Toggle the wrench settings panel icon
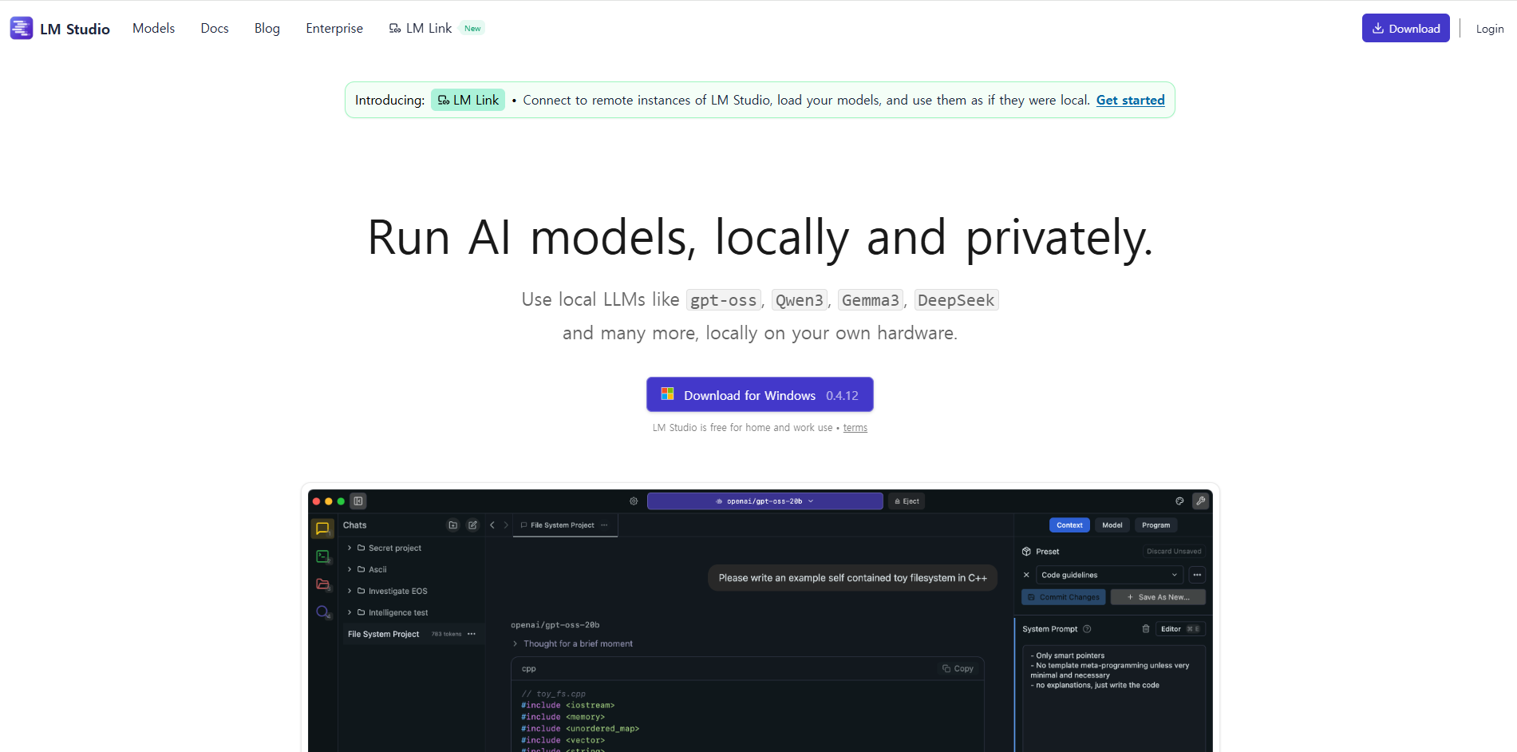The width and height of the screenshot is (1517, 752). coord(1200,501)
